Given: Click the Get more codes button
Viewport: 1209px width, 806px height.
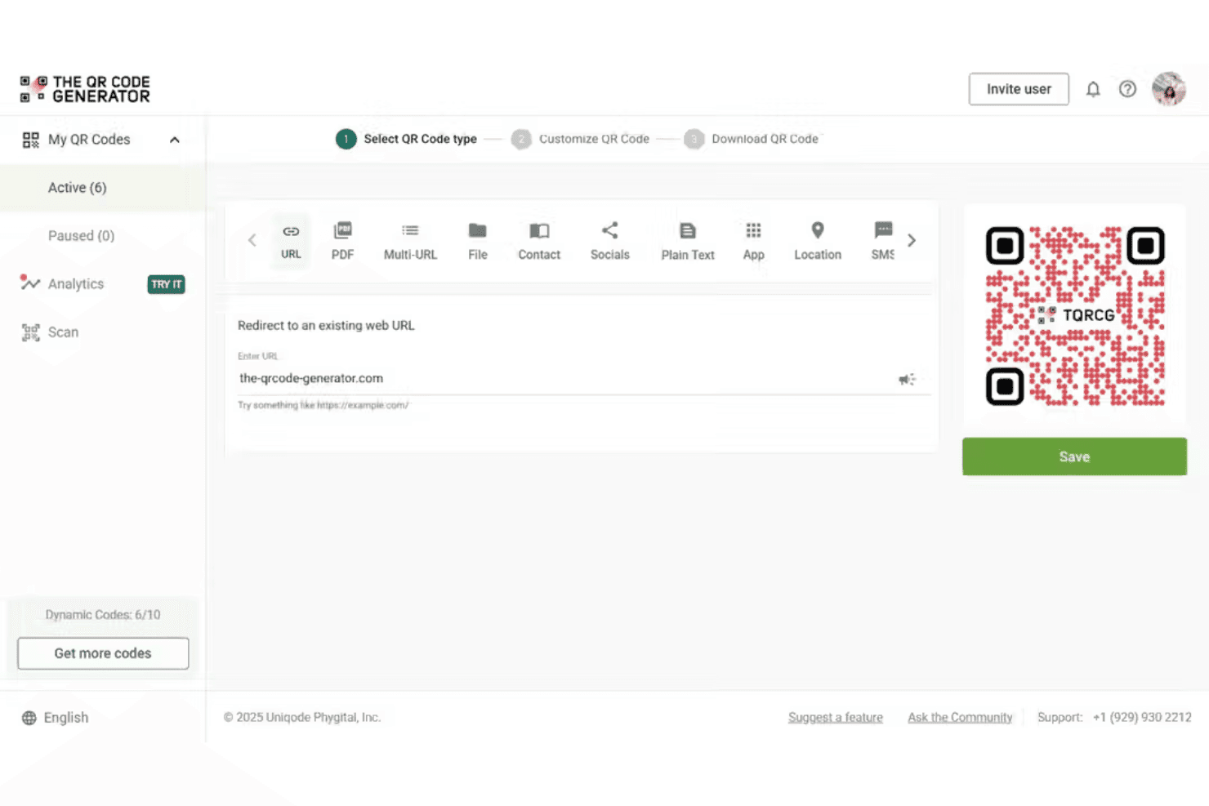Looking at the screenshot, I should click(x=103, y=653).
